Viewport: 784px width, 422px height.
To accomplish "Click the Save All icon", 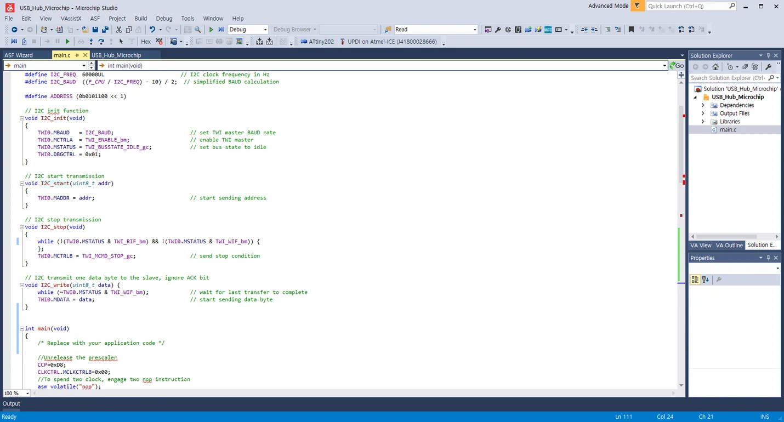I will pos(105,30).
